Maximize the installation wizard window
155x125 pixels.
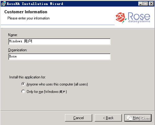[x=146, y=4]
